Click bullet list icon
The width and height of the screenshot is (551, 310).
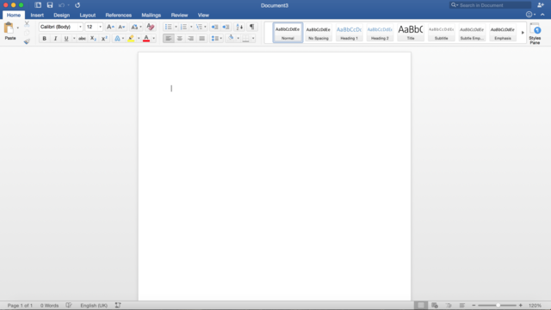tap(169, 27)
